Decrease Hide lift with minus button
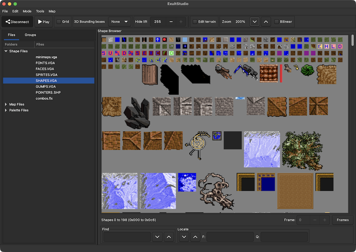Viewport: 356px width, 252px height. click(x=171, y=21)
